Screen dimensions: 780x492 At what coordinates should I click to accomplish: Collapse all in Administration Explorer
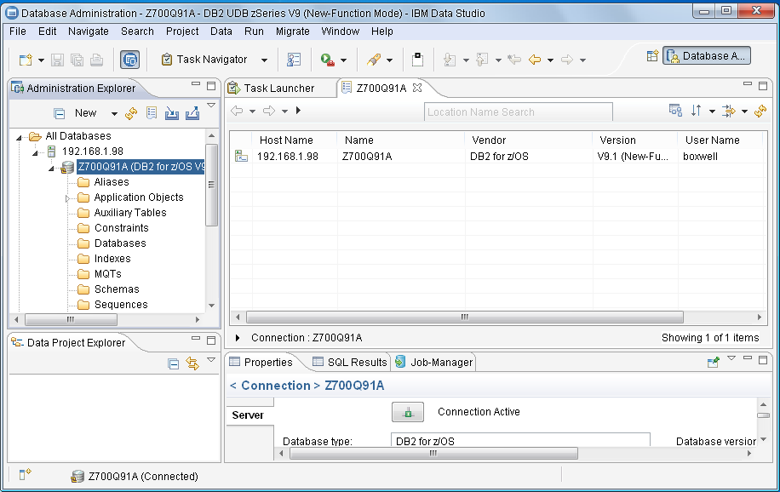[60, 113]
